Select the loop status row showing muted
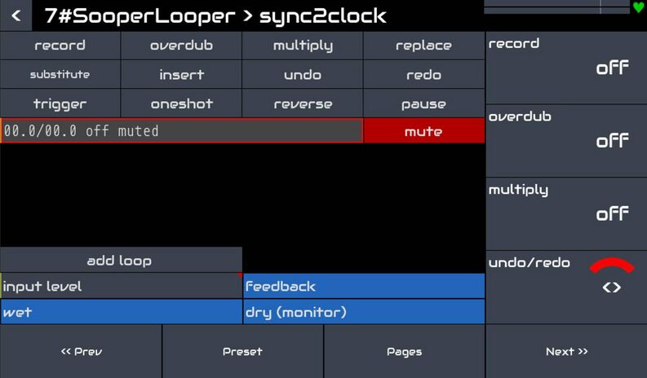 point(181,131)
